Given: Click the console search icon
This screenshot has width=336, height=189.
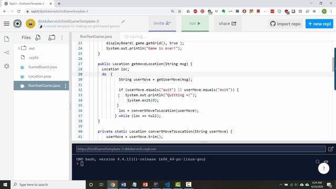Looking at the screenshot, I should (x=318, y=162).
